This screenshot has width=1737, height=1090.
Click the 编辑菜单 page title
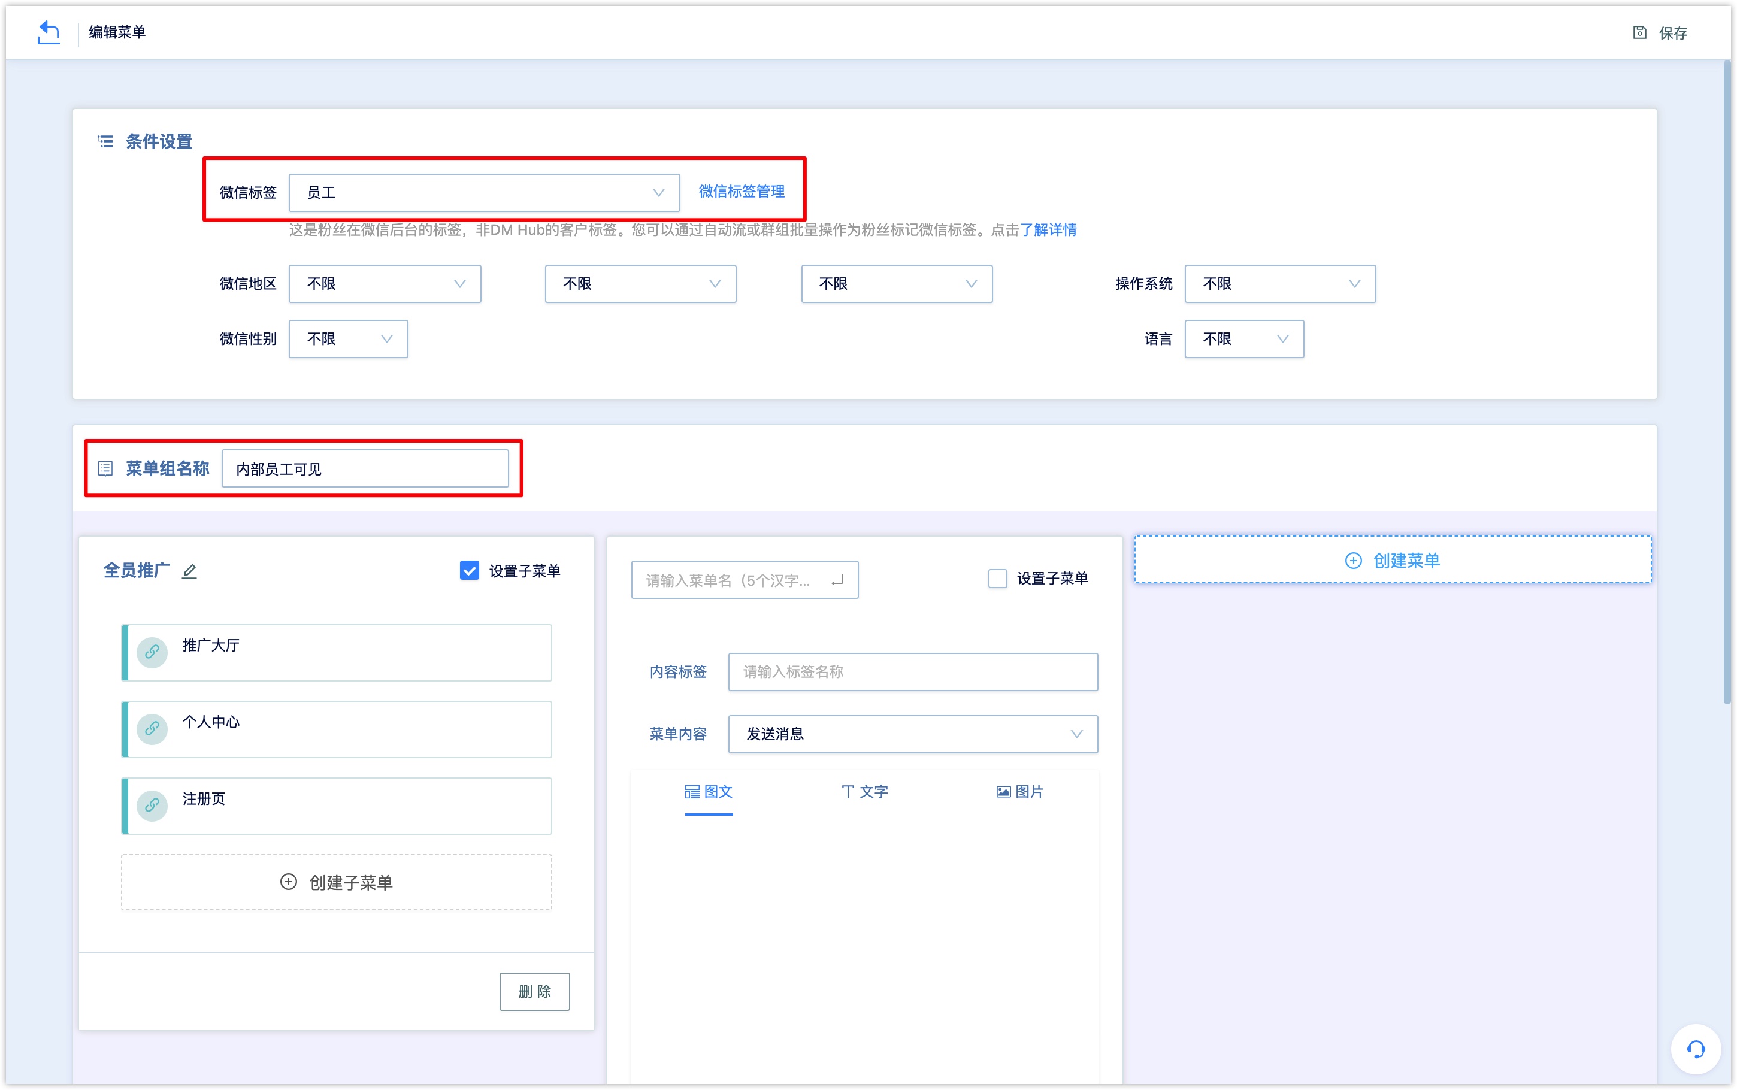click(117, 32)
